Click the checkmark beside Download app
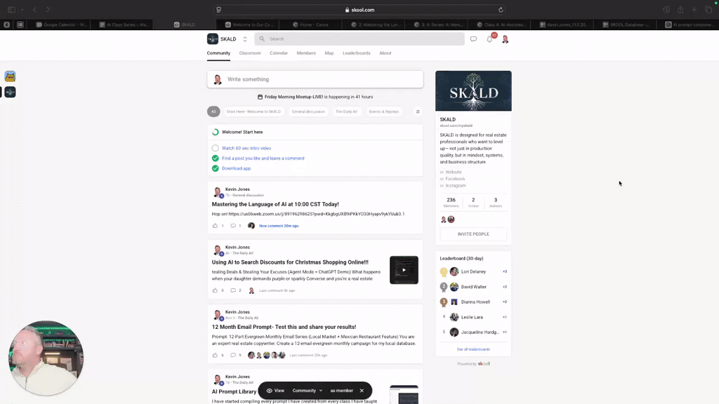Viewport: 719px width, 404px height. point(215,168)
